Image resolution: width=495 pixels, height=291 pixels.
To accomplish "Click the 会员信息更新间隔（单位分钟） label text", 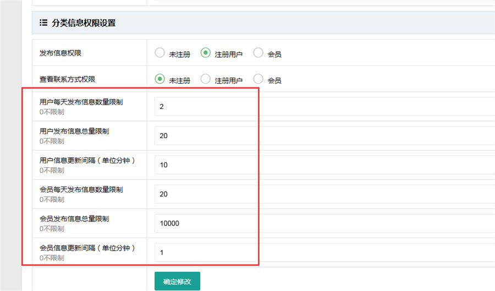I will pos(87,248).
